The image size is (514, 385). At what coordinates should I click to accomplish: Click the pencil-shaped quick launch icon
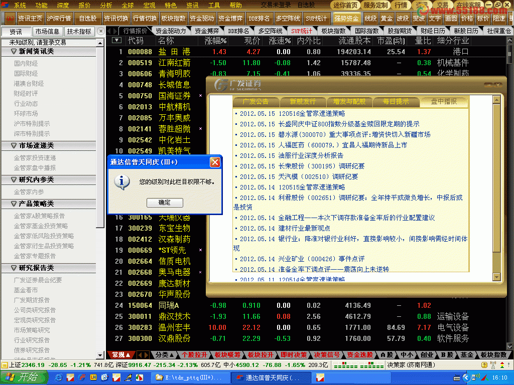(128, 377)
